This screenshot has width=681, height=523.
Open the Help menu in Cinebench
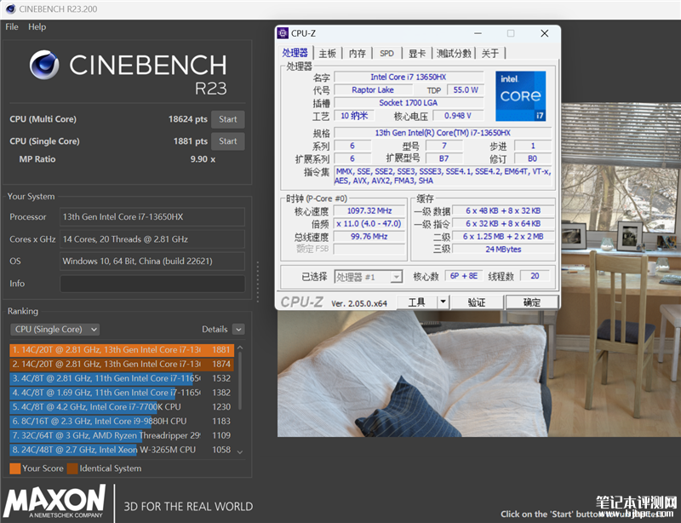(37, 27)
